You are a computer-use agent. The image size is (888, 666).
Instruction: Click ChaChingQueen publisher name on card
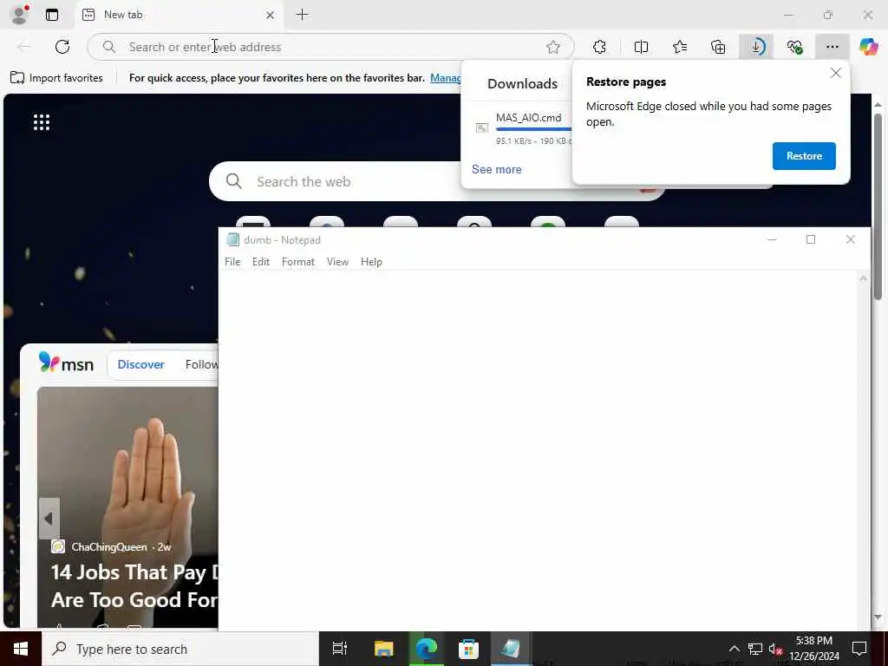click(108, 547)
